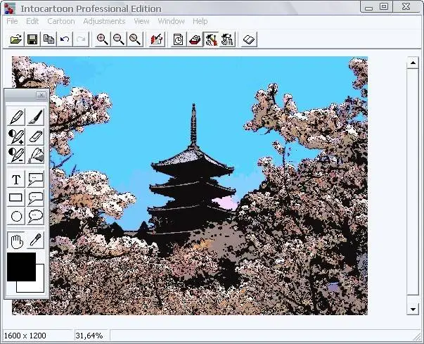Click the Intocartoon app icon in title bar

(10, 8)
